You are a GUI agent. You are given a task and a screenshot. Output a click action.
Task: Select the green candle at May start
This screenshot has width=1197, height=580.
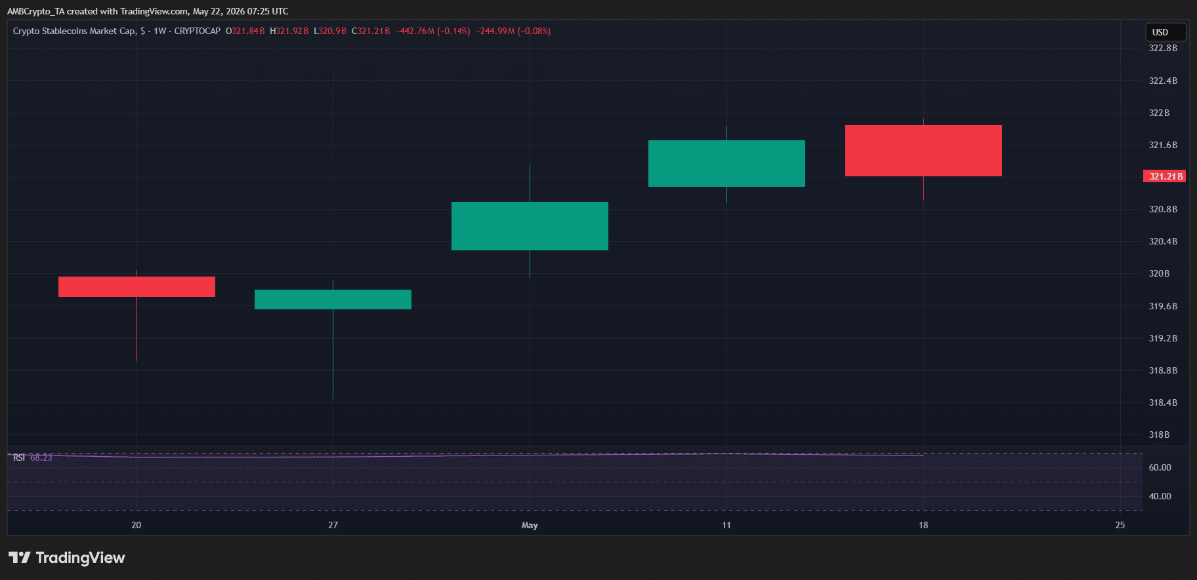coord(530,226)
